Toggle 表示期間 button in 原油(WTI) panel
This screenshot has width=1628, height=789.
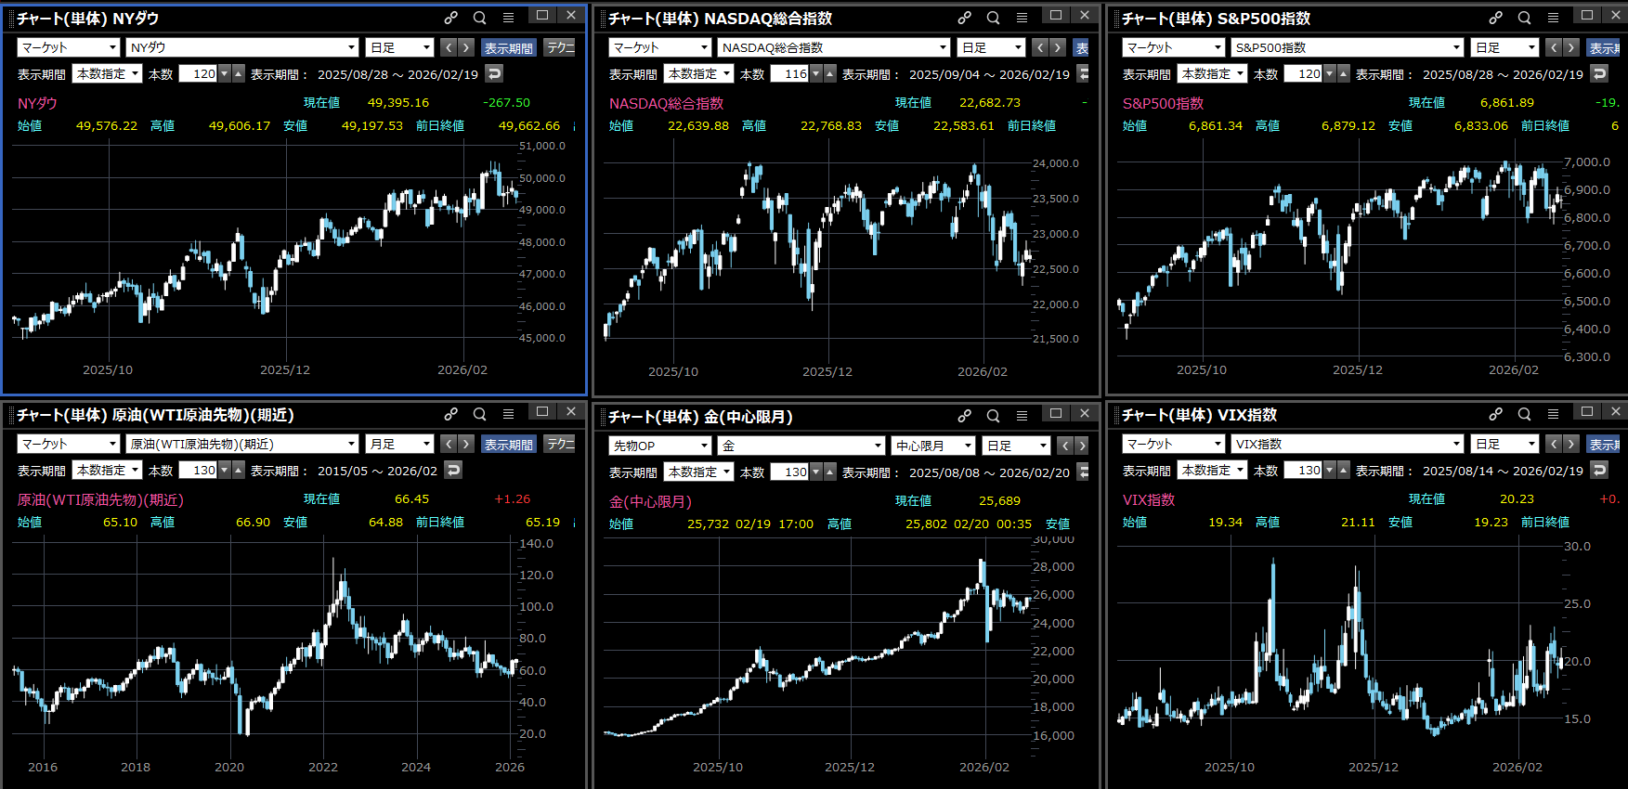[x=508, y=445]
